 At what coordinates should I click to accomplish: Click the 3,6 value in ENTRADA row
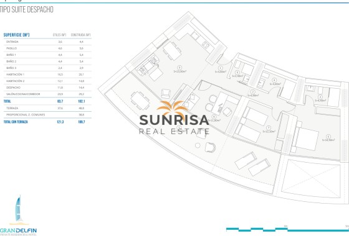pos(60,42)
